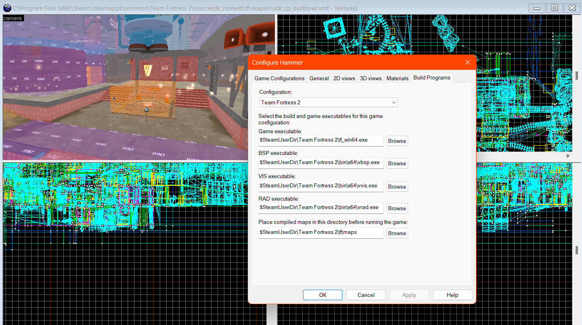Confirm settings with the OK button
582x325 pixels.
[x=323, y=295]
